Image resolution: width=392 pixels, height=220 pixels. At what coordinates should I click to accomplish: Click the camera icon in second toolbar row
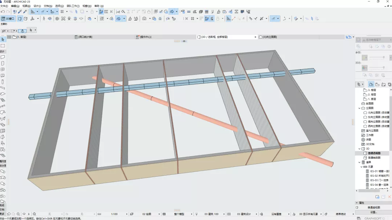144,19
